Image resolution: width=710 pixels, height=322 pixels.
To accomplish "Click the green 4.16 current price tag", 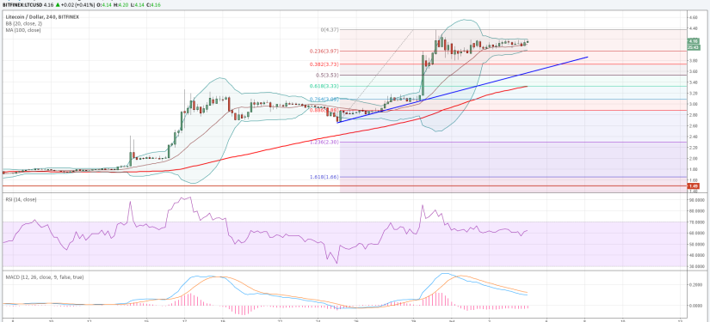I will click(x=693, y=41).
